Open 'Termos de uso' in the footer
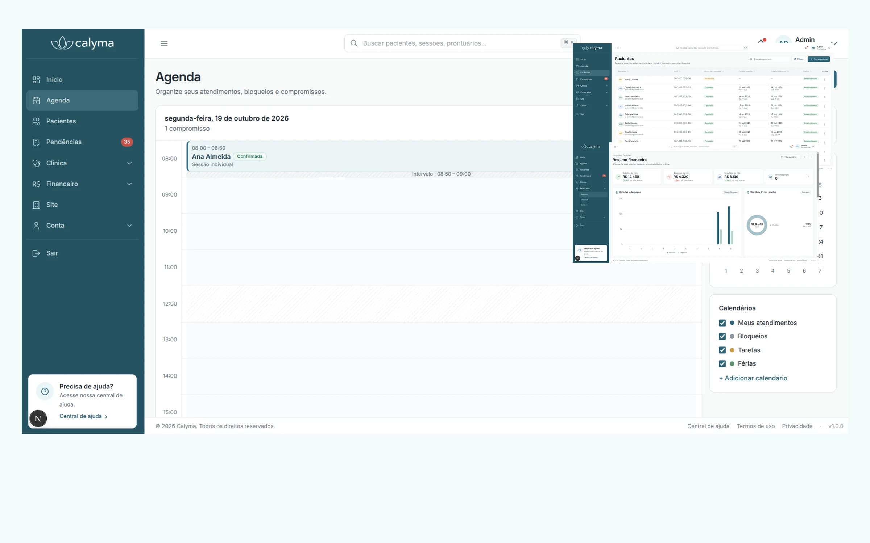 point(755,426)
